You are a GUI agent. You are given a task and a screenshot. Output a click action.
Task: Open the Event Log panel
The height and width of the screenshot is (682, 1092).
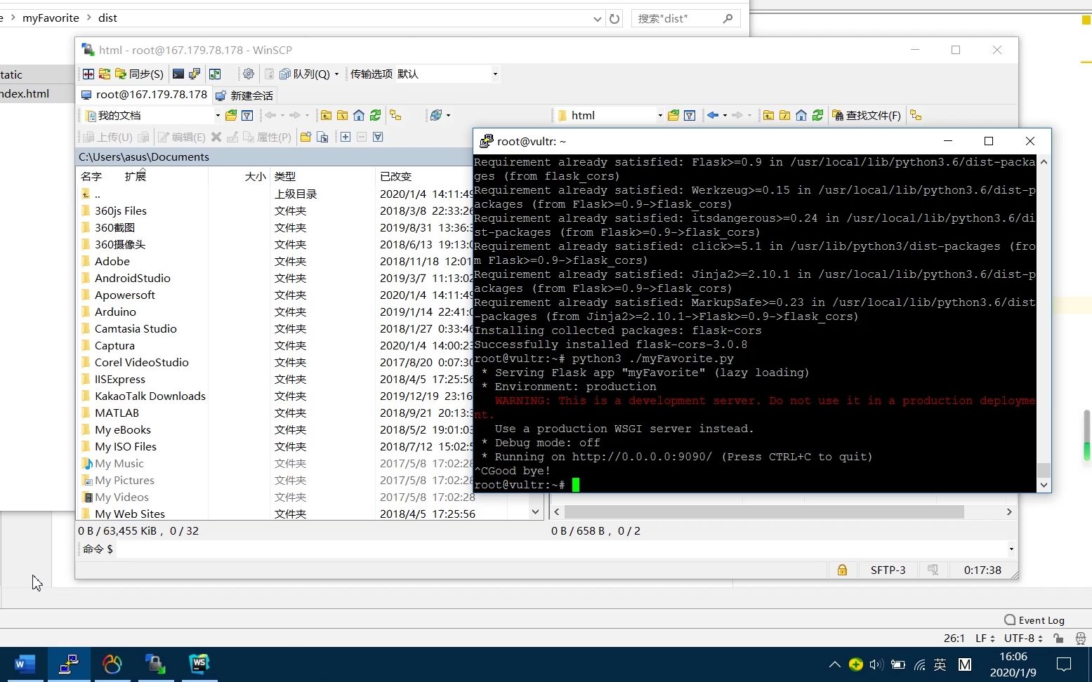coord(1034,620)
